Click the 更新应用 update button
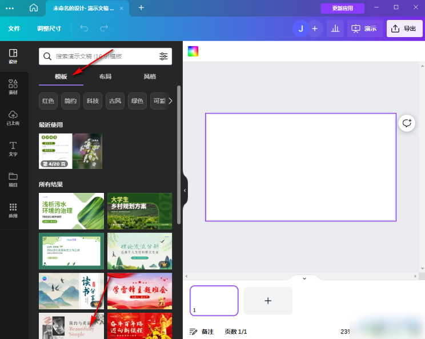 (x=342, y=8)
